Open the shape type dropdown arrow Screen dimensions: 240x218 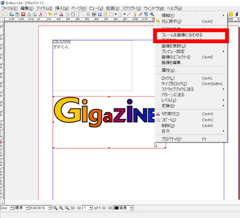point(116,15)
